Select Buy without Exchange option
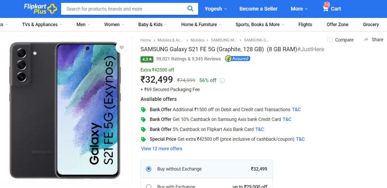Screen dimensions: 387x188 click(x=207, y=169)
